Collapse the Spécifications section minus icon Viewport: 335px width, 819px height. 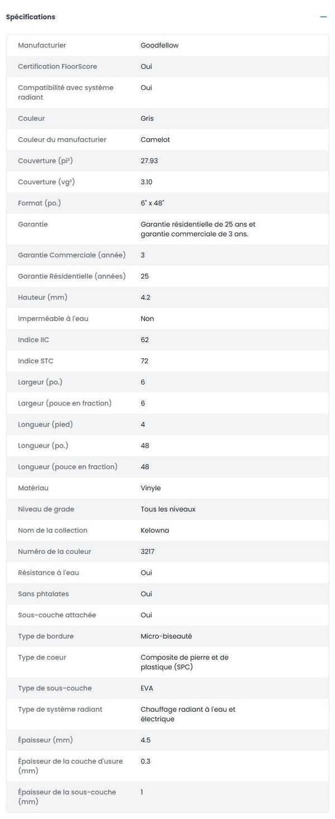(x=323, y=17)
